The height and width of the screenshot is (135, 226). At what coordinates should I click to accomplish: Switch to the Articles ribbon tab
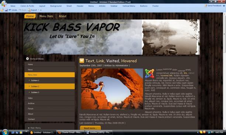point(102,6)
